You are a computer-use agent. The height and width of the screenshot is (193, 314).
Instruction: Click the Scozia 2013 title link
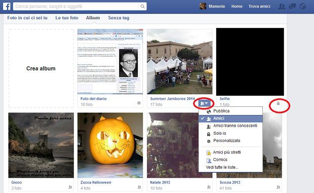230,182
